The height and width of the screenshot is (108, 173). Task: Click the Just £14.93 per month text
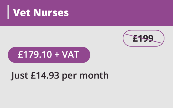coord(60,76)
